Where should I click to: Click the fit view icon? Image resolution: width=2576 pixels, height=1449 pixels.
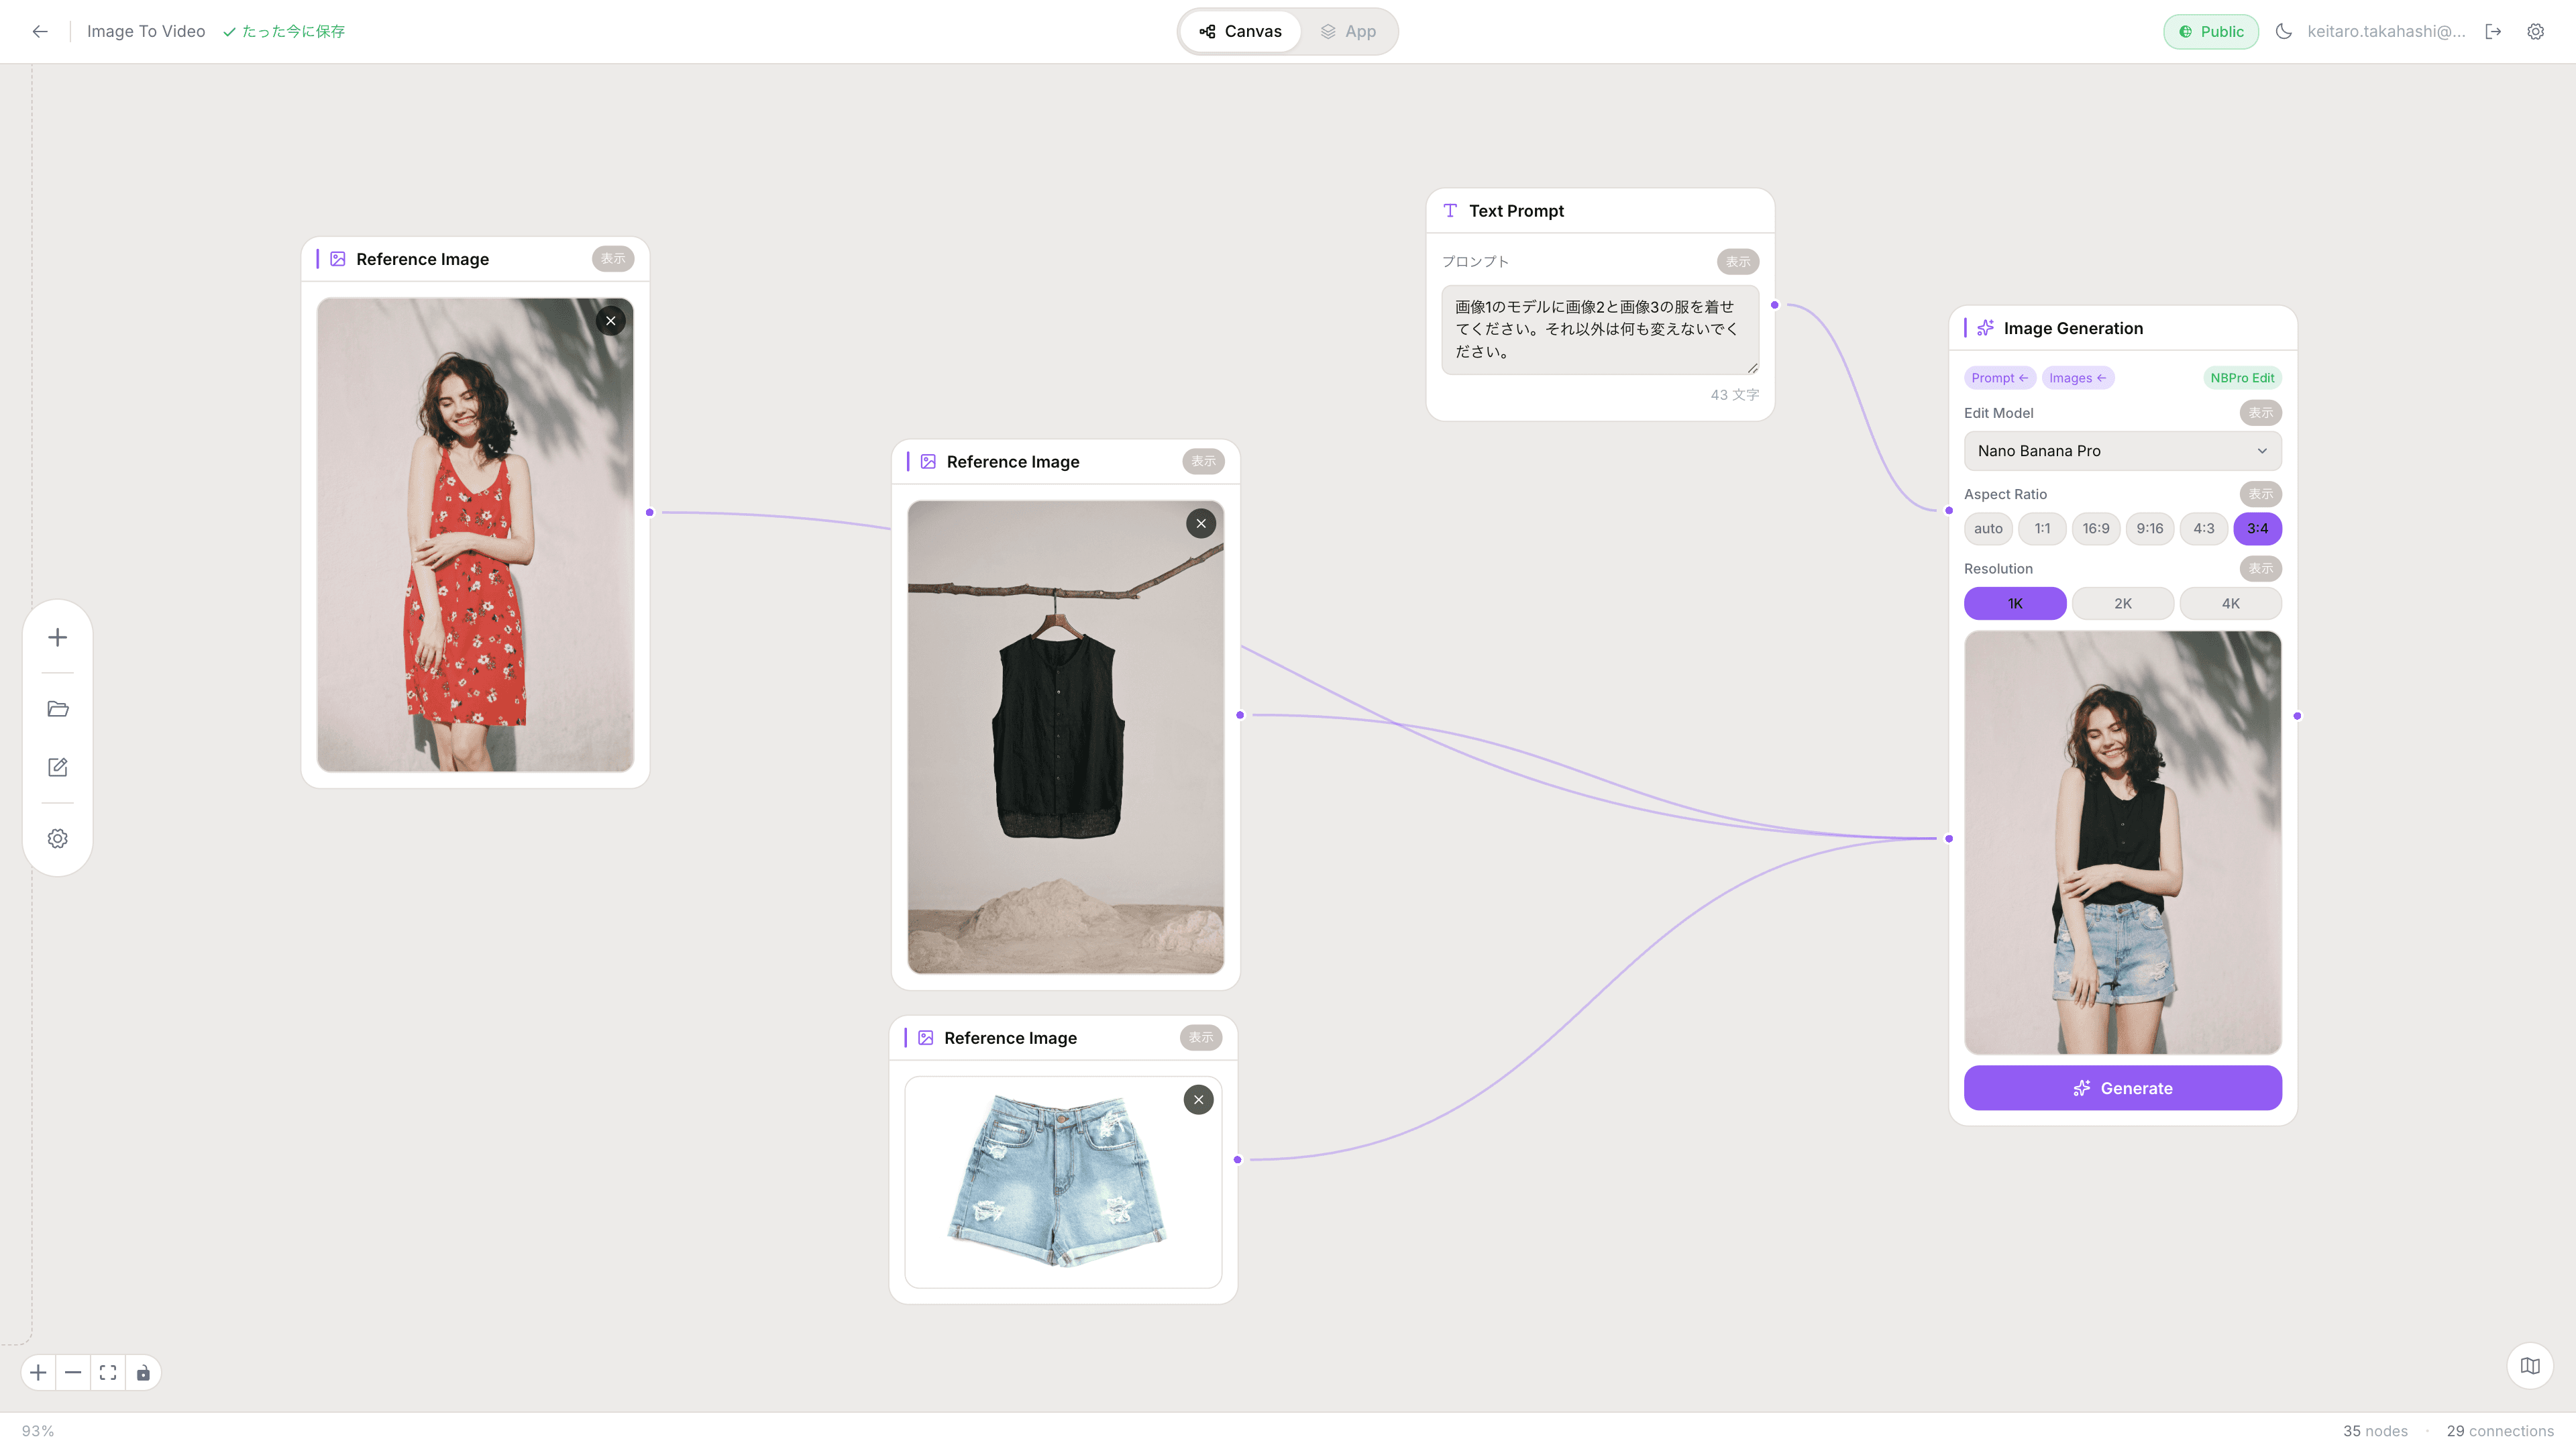[x=108, y=1373]
